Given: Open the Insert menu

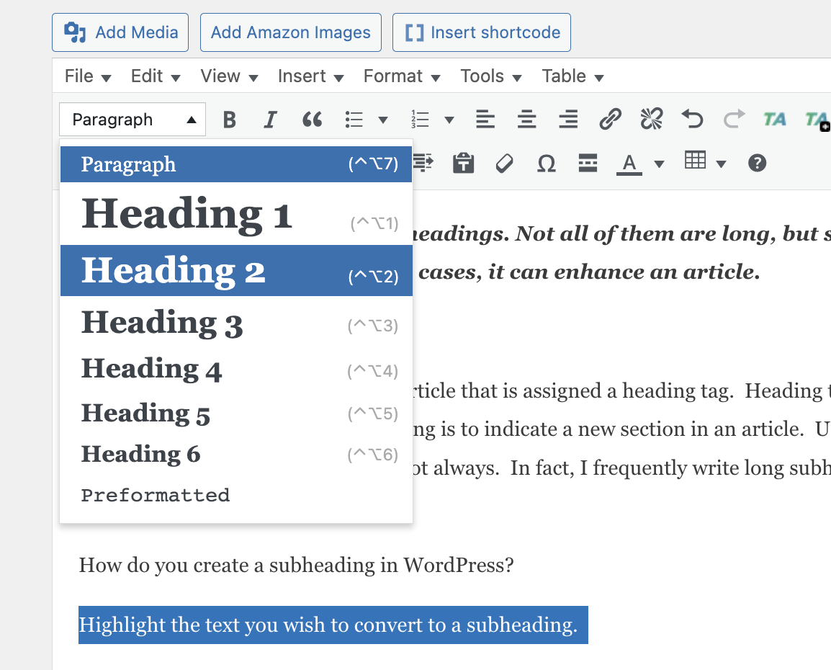Looking at the screenshot, I should 310,76.
